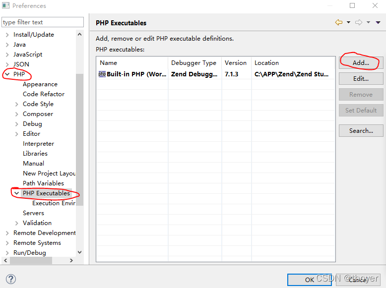
Task: Click the Zend Debugger cell
Action: pos(194,74)
